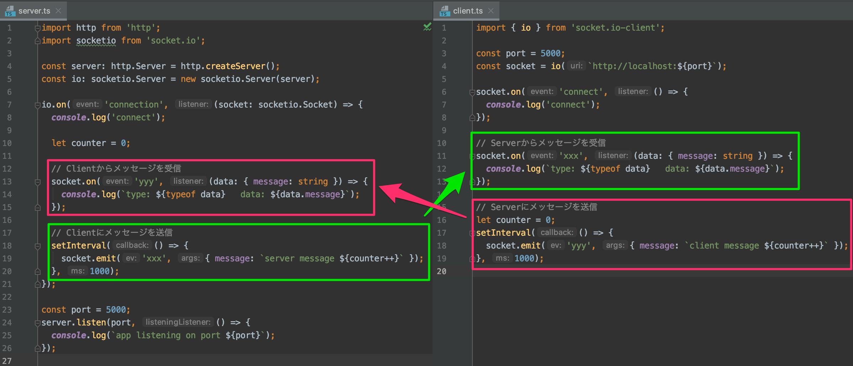Click the 'xxx' string in server.ts emit call
This screenshot has width=853, height=366.
tap(154, 258)
